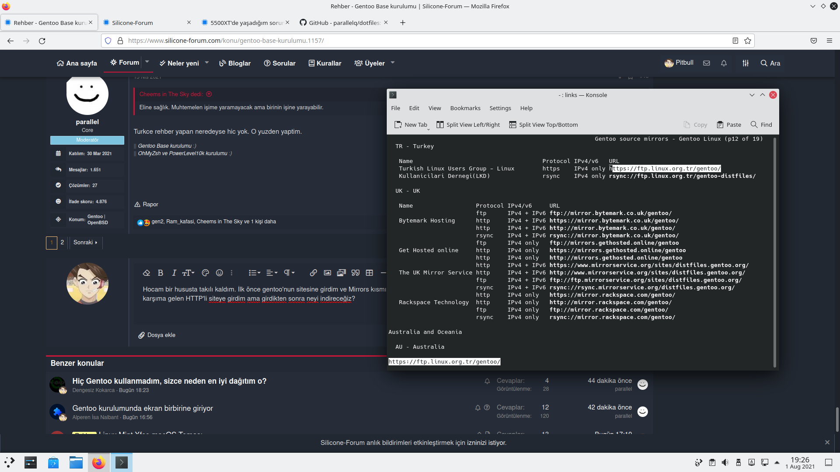The image size is (840, 472).
Task: Click Rapor report link under parallel's post
Action: [146, 204]
